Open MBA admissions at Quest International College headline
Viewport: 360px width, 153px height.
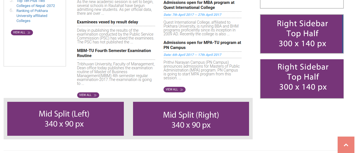[199, 5]
